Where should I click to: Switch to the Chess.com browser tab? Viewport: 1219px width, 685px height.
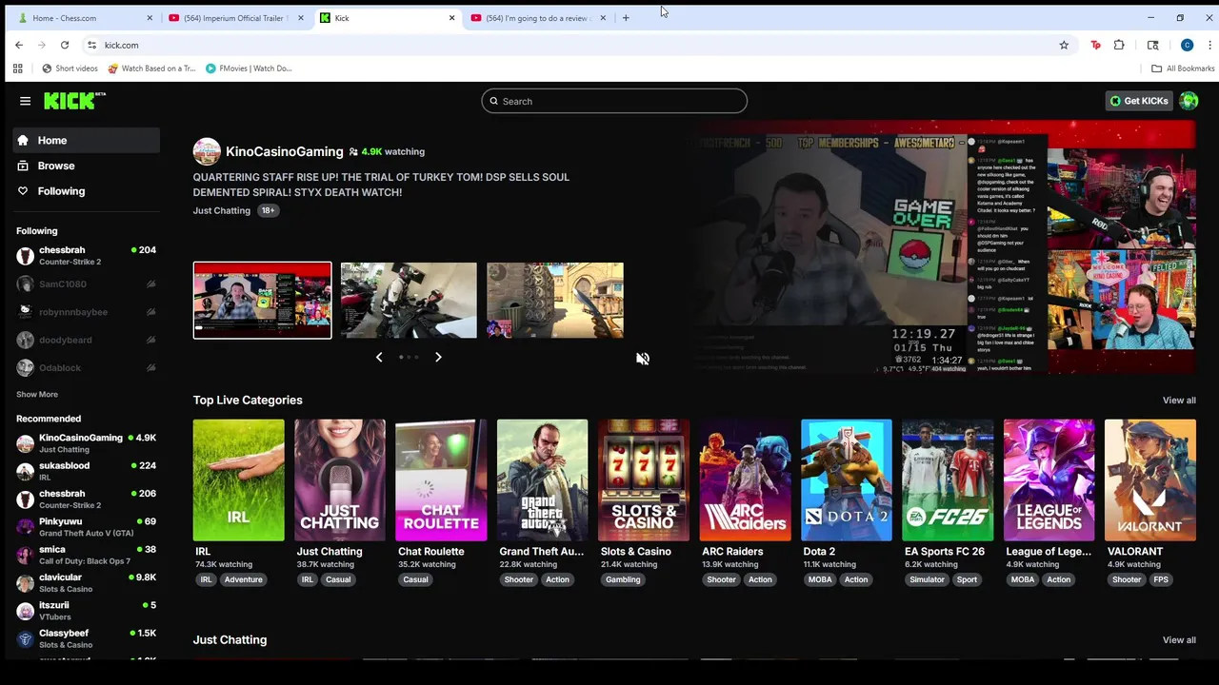(x=84, y=18)
